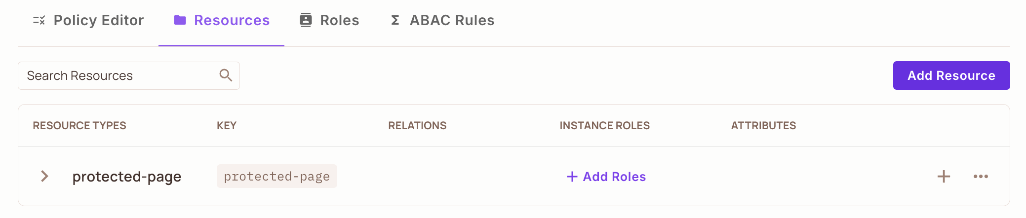This screenshot has width=1026, height=218.
Task: Click the Add Roles link
Action: pyautogui.click(x=606, y=177)
